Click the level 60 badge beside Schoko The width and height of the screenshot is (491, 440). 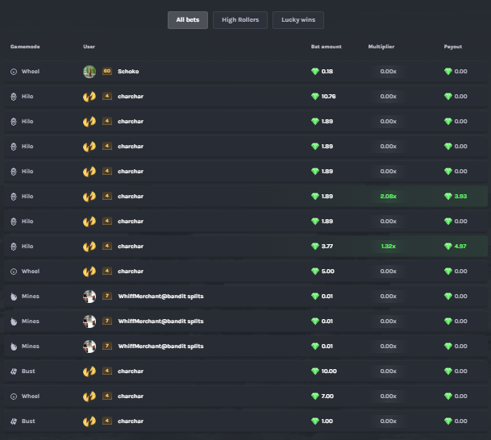107,72
